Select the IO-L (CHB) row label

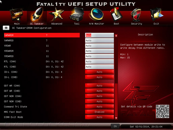[11, 77]
